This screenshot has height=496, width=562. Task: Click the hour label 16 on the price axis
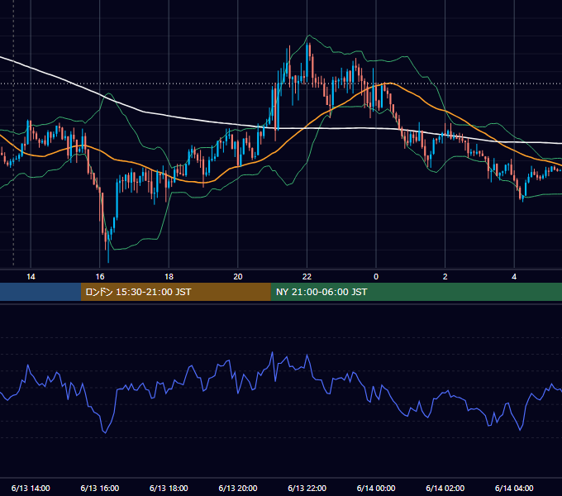100,277
